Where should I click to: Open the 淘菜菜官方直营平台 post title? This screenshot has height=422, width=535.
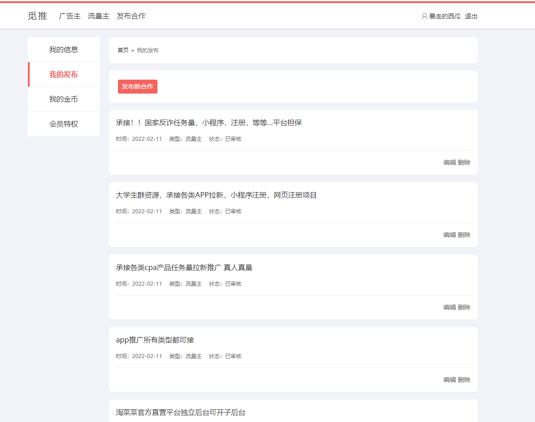coord(180,412)
